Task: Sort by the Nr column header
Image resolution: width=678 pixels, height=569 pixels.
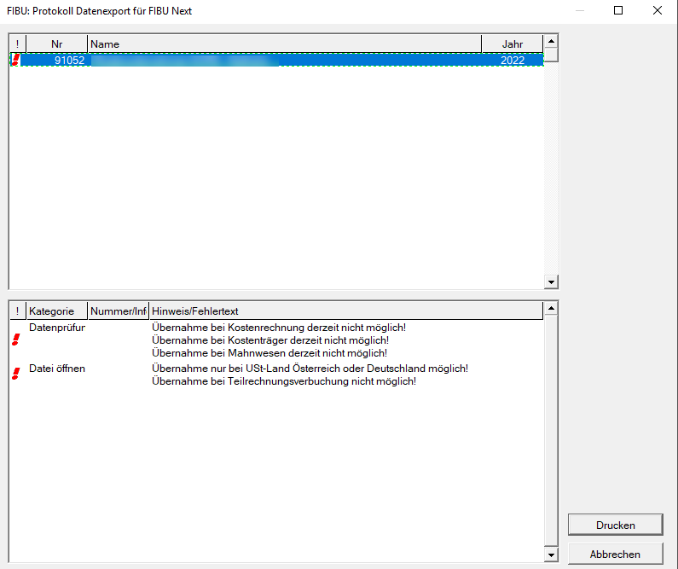Action: pyautogui.click(x=56, y=44)
